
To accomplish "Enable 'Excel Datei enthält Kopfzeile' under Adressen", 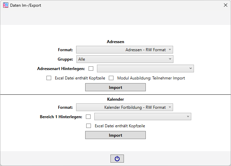I will 49,78.
